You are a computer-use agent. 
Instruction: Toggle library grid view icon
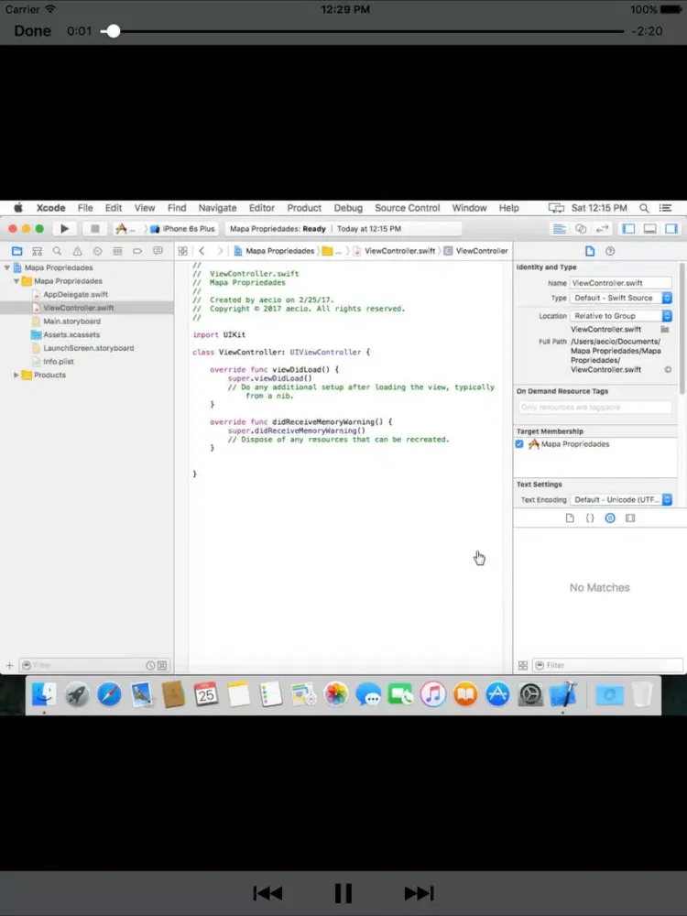tap(523, 665)
